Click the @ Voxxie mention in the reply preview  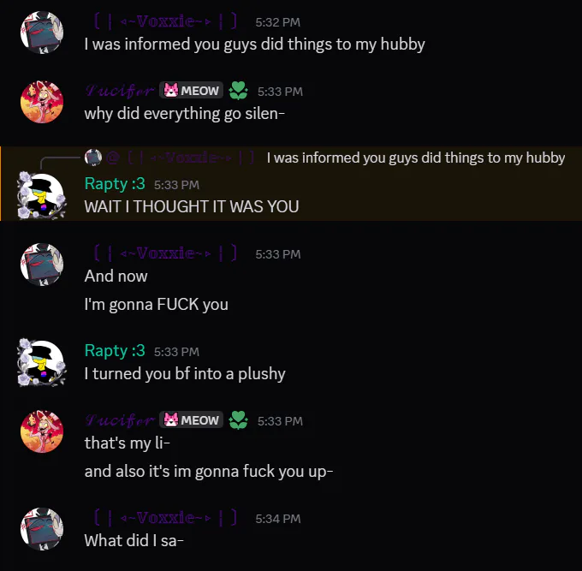(x=181, y=158)
